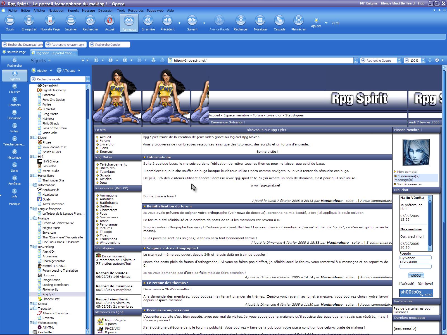Screen dimensions: 447x335
Task: Click the web page vertical scrollbar
Action: 444,200
